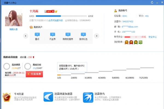This screenshot has height=109, width=164.
Task: Click the masked phone number 150*****153
Action: 128,32
